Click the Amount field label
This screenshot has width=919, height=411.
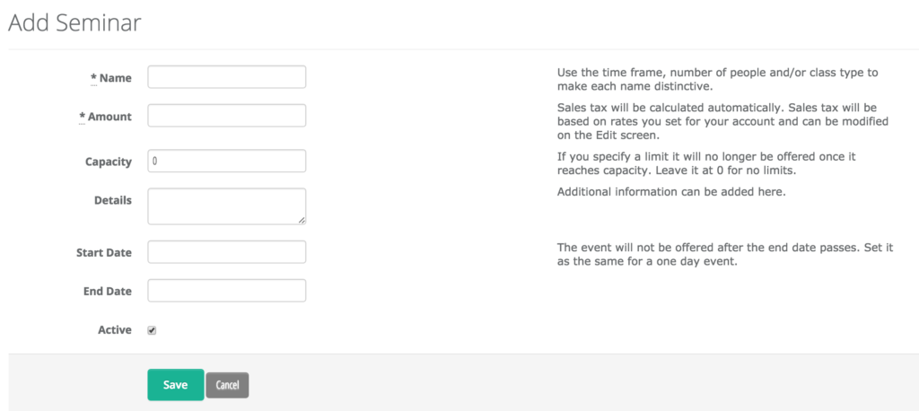[109, 117]
